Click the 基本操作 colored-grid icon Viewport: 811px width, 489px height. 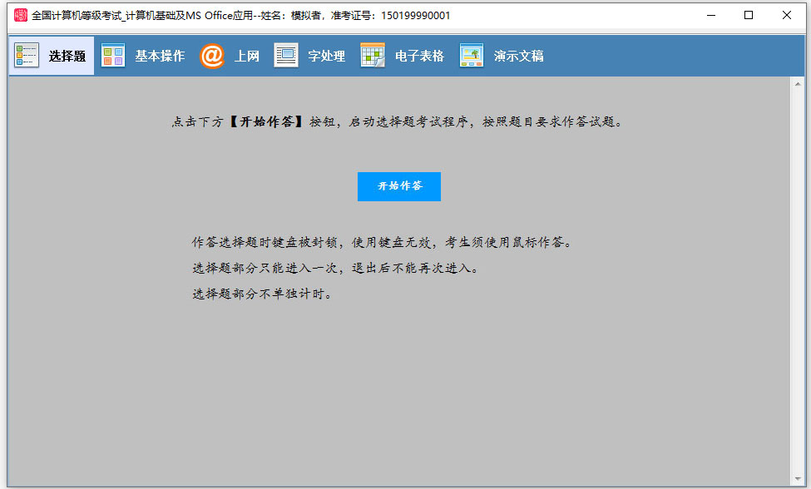113,56
